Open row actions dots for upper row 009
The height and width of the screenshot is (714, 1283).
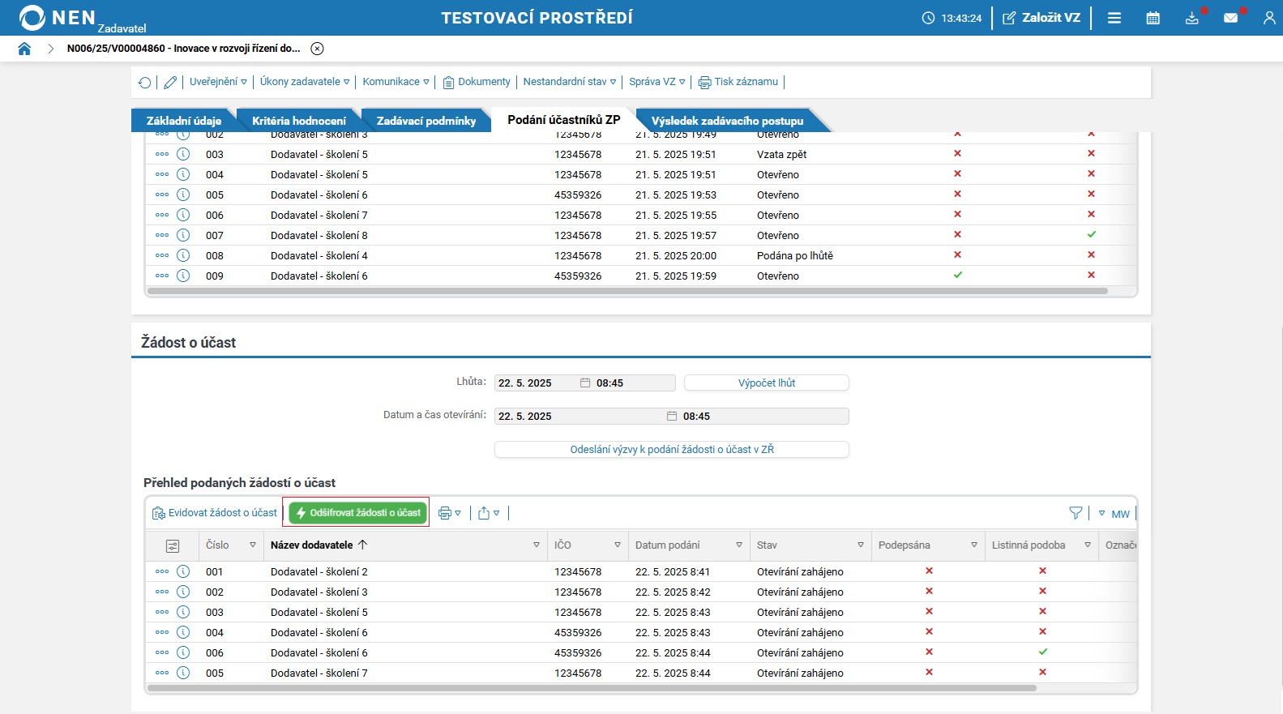(162, 276)
